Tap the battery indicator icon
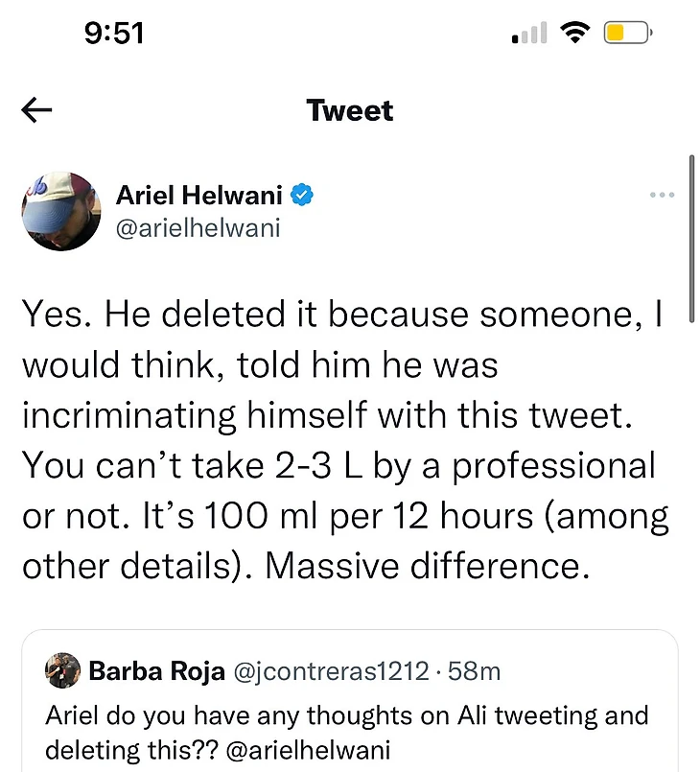Viewport: 700px width, 772px height. point(628,34)
